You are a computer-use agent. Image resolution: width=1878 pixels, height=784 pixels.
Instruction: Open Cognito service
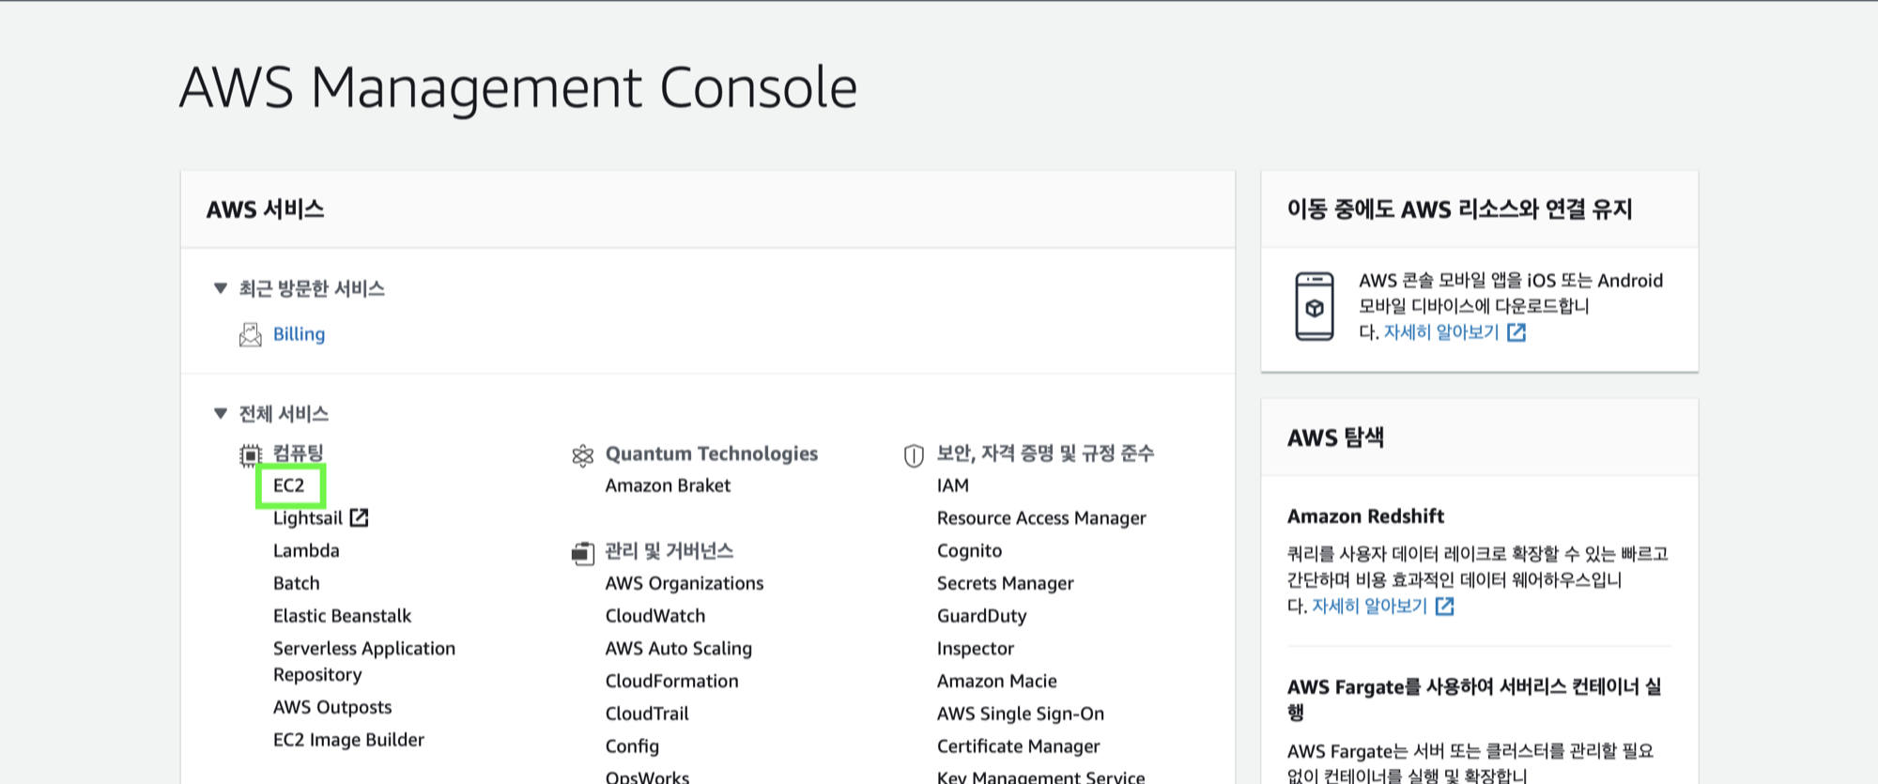tap(969, 551)
